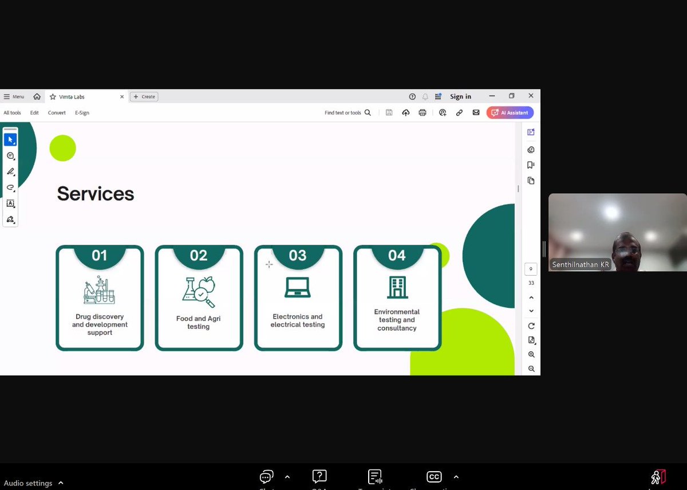687x490 pixels.
Task: Open the E-Sign tab
Action: [82, 113]
